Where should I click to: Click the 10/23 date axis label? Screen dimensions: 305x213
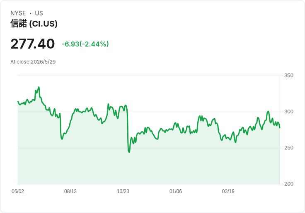(x=123, y=191)
